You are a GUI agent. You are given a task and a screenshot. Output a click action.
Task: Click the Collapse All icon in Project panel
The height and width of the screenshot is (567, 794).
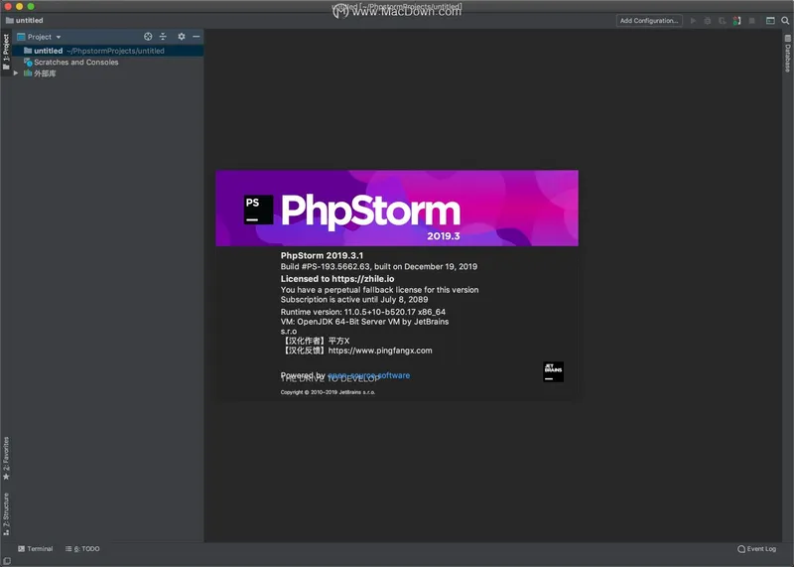pos(163,37)
